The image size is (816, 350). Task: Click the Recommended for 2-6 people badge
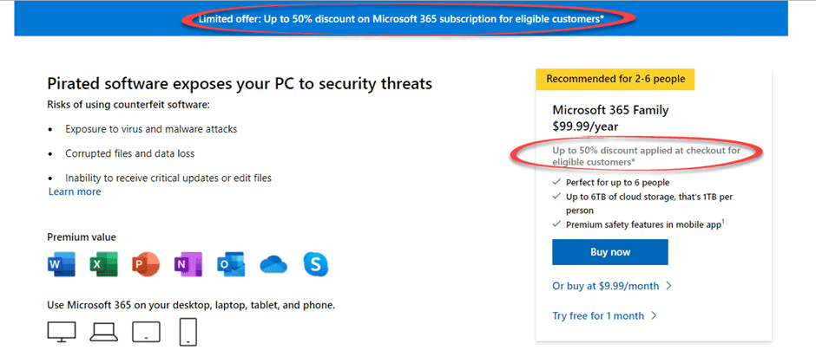[x=615, y=79]
